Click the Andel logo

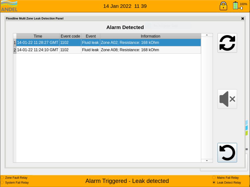coord(9,6)
